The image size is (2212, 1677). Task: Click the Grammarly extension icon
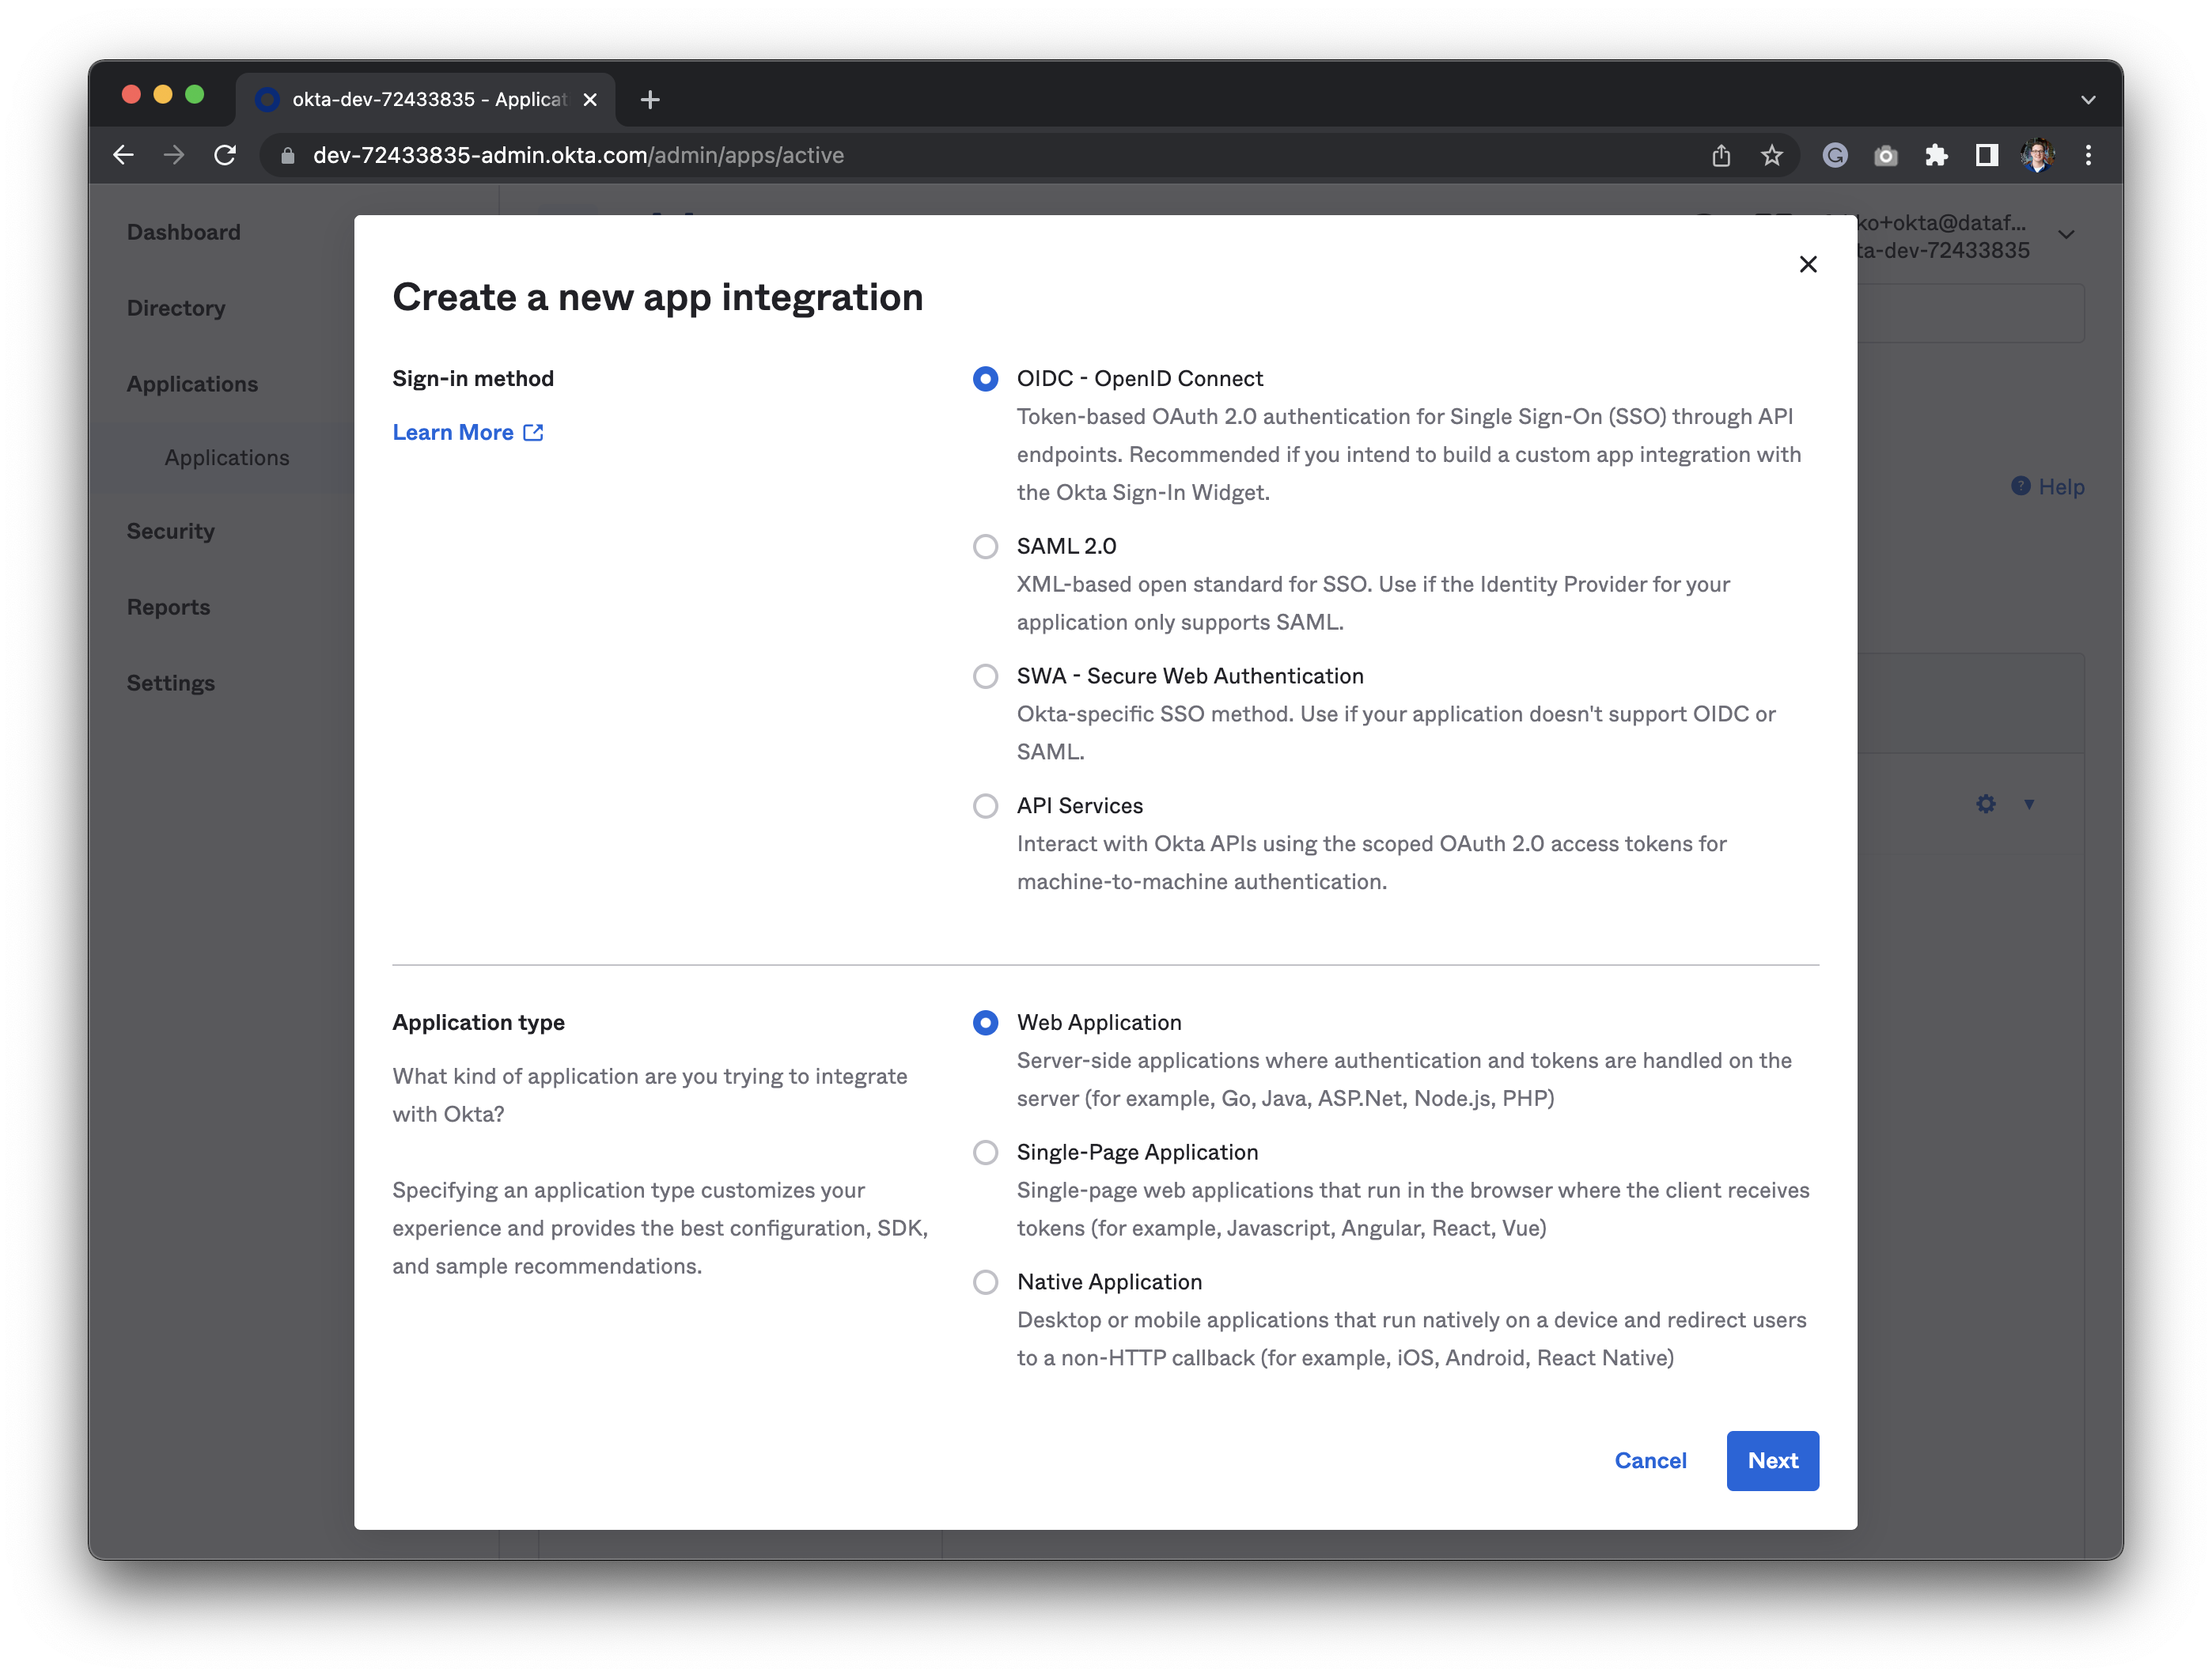click(x=1834, y=155)
